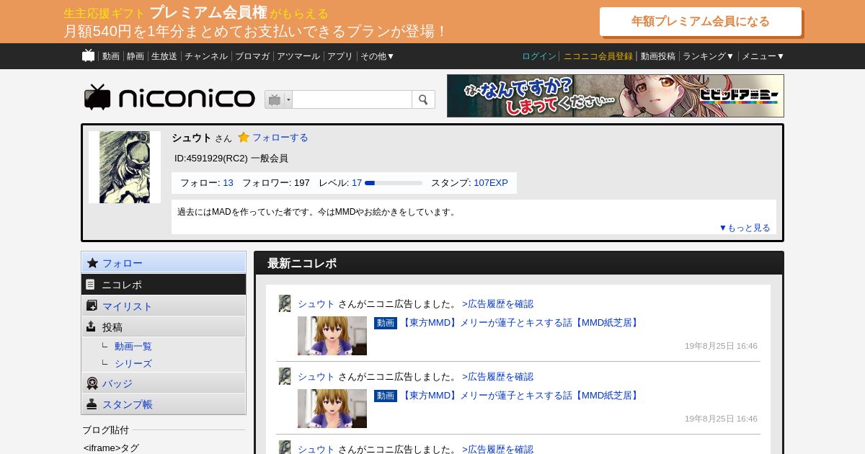This screenshot has width=865, height=454.
Task: Click シュウト profile avatar image
Action: click(125, 167)
